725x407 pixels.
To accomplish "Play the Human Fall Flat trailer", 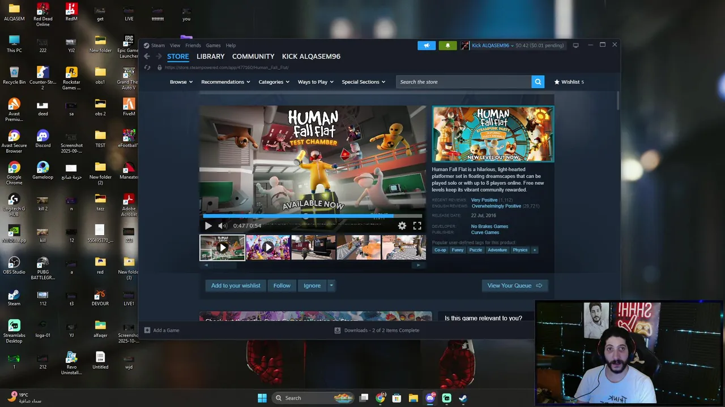I will tap(208, 226).
